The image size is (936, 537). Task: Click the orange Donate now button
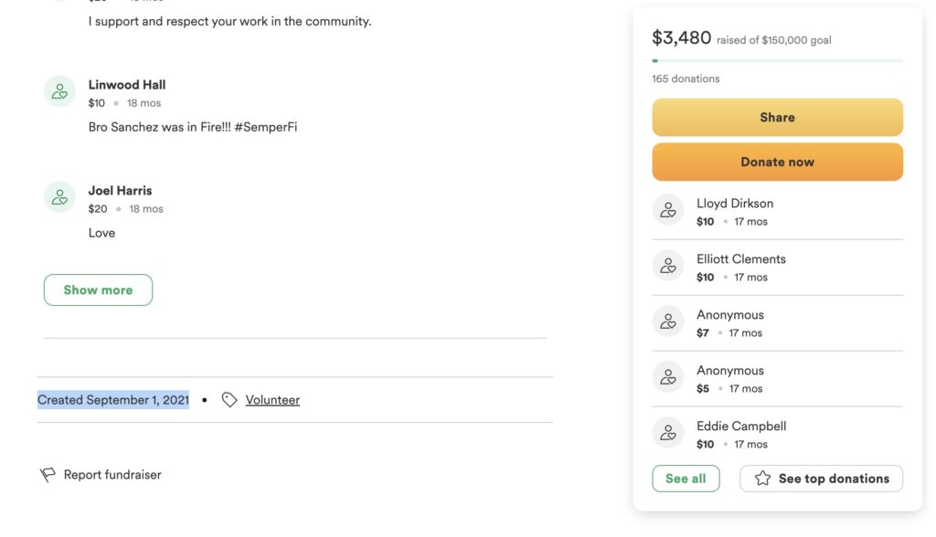coord(777,162)
